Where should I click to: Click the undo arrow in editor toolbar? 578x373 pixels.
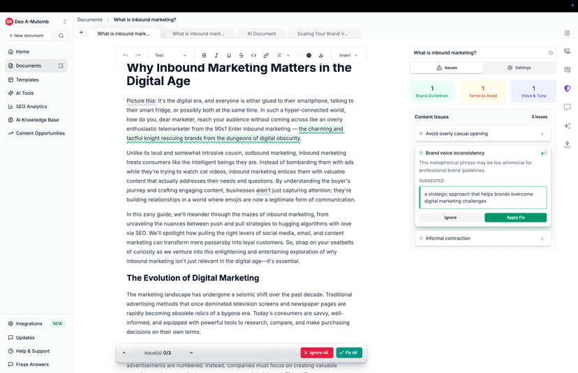tap(126, 55)
